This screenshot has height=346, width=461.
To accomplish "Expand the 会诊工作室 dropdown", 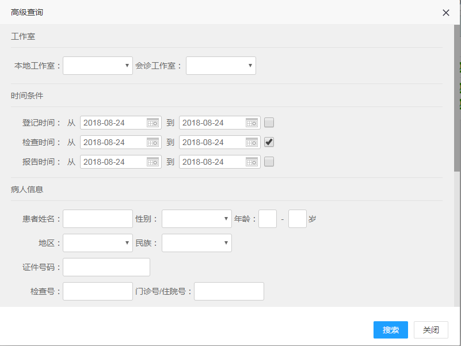I will (221, 66).
